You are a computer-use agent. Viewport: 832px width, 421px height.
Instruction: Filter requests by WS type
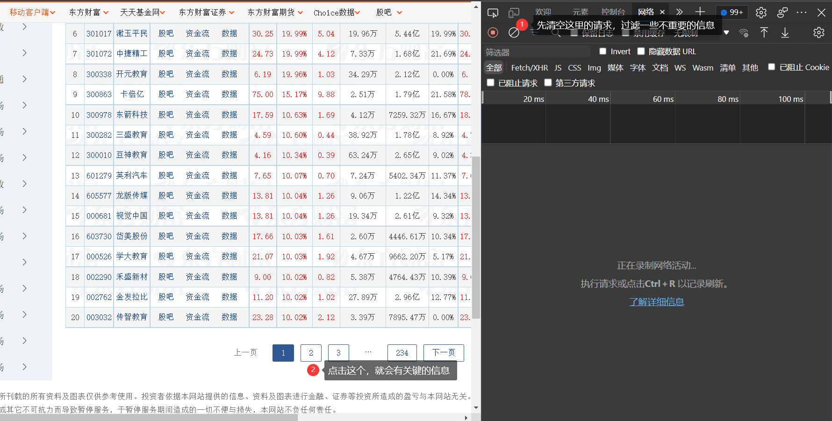coord(680,68)
